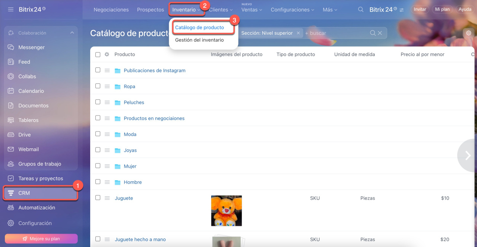Check the box for Ropa
This screenshot has height=247, width=477.
[98, 86]
